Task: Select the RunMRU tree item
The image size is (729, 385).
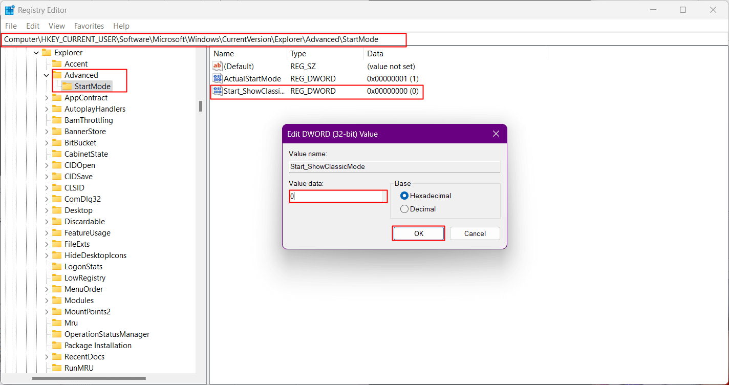Action: click(x=79, y=368)
